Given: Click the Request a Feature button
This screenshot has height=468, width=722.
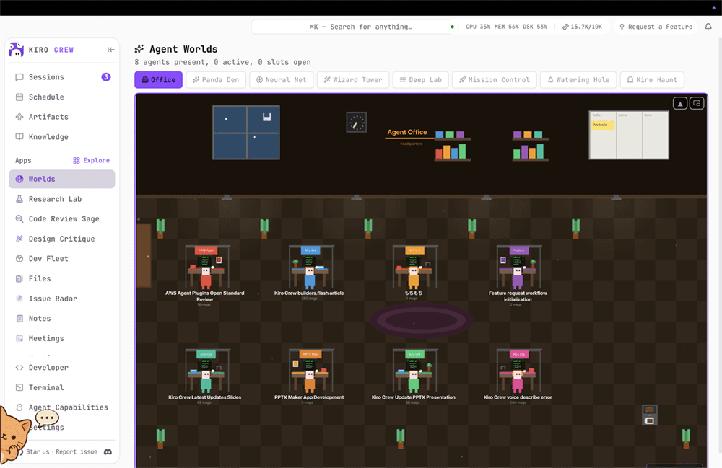Looking at the screenshot, I should pyautogui.click(x=656, y=27).
